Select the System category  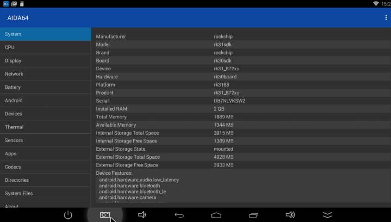45,34
